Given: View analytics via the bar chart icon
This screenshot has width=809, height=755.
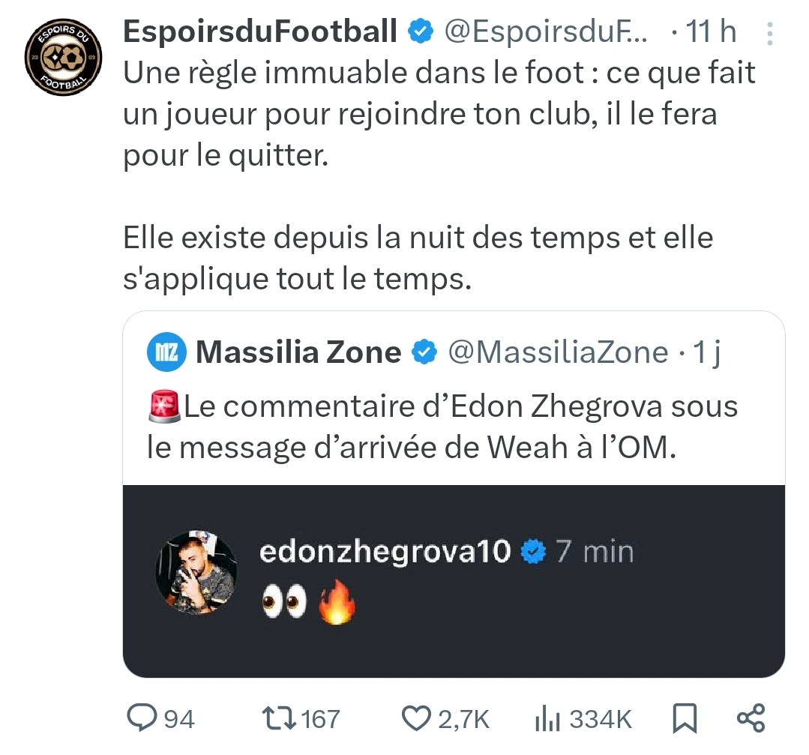Looking at the screenshot, I should [x=547, y=718].
